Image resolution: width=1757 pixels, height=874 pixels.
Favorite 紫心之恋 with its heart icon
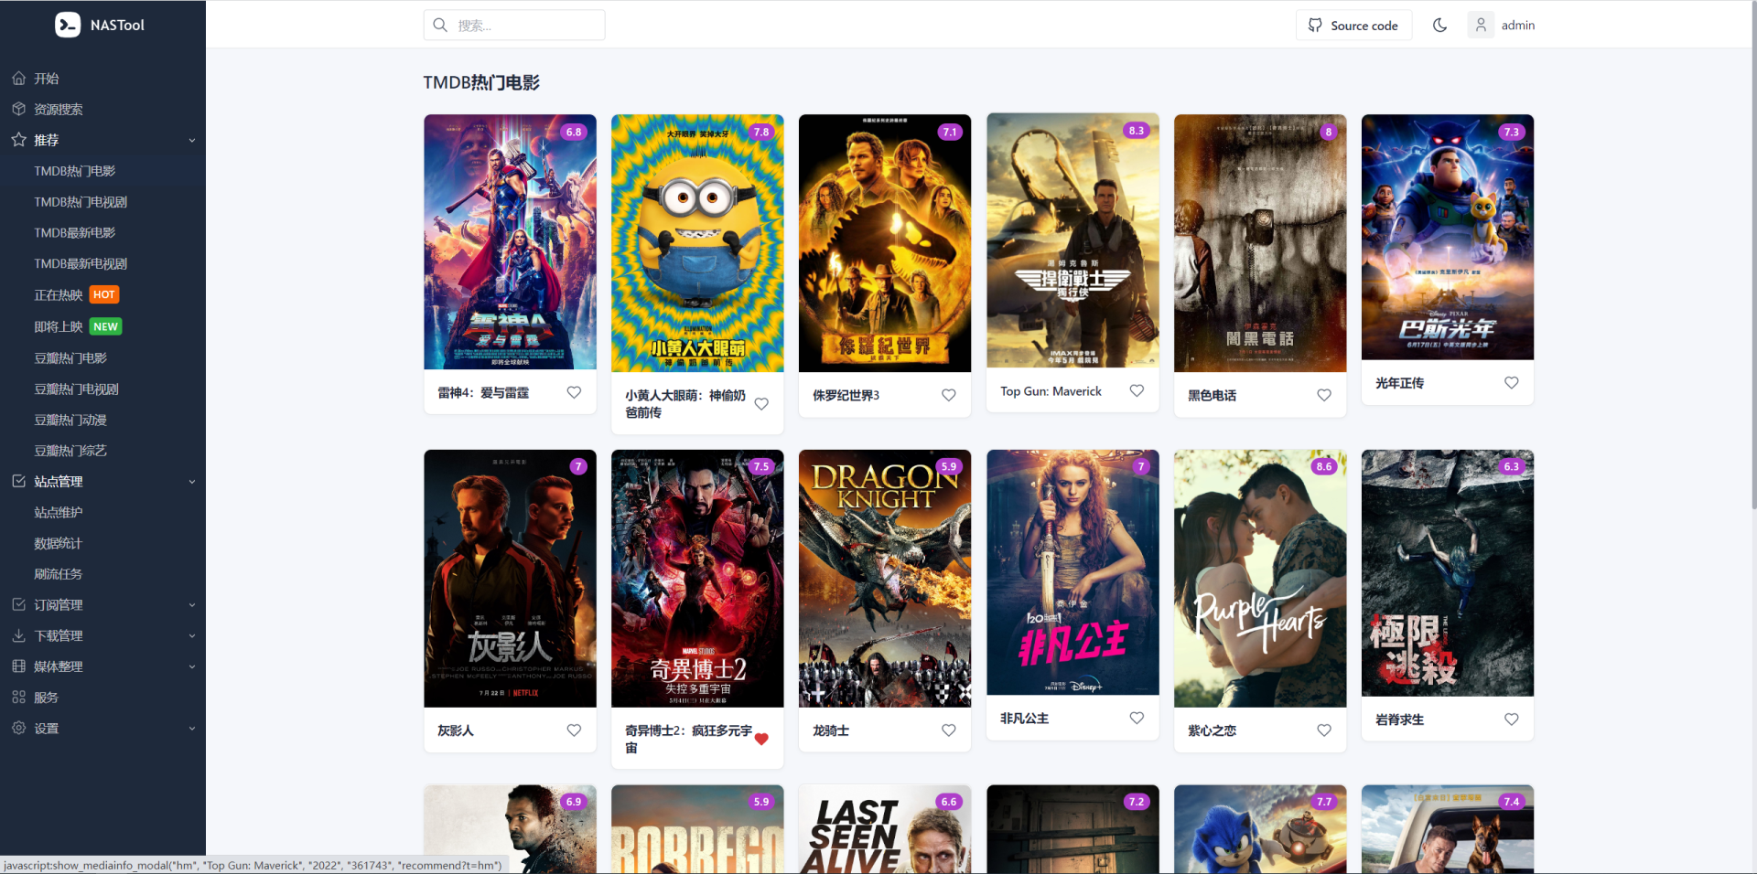[1324, 730]
